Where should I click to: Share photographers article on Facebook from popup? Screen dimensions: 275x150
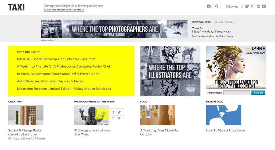tap(113, 113)
